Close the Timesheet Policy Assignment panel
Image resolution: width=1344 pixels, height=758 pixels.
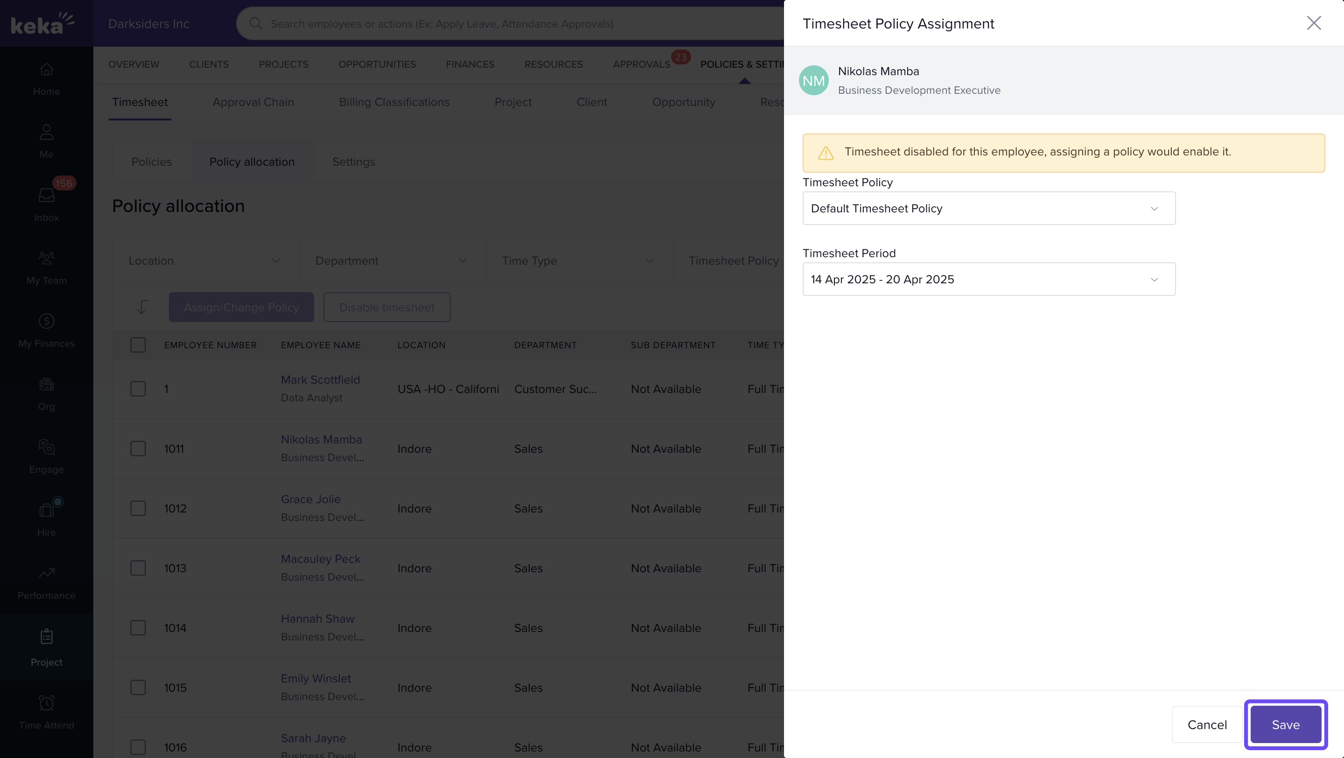(1313, 23)
